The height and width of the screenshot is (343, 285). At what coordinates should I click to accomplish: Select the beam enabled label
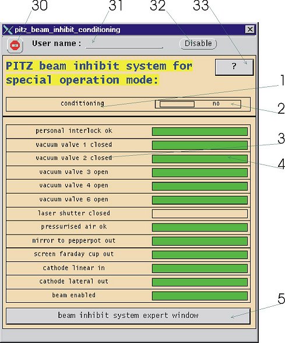click(74, 295)
